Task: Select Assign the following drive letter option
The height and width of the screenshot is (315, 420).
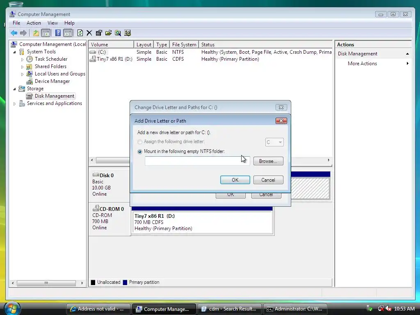Action: pyautogui.click(x=140, y=142)
